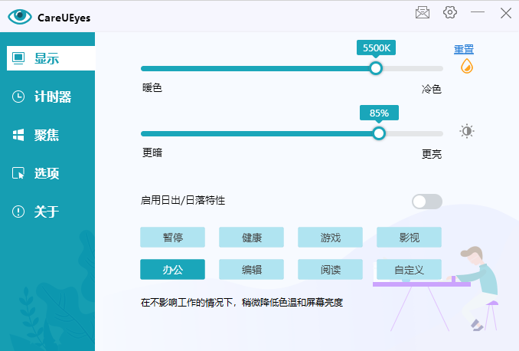Switch to the 选项 sidebar tab
This screenshot has height=351, width=519.
47,173
